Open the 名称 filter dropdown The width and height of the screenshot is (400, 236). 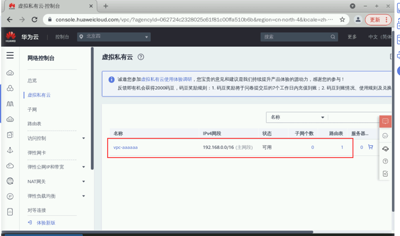297,117
